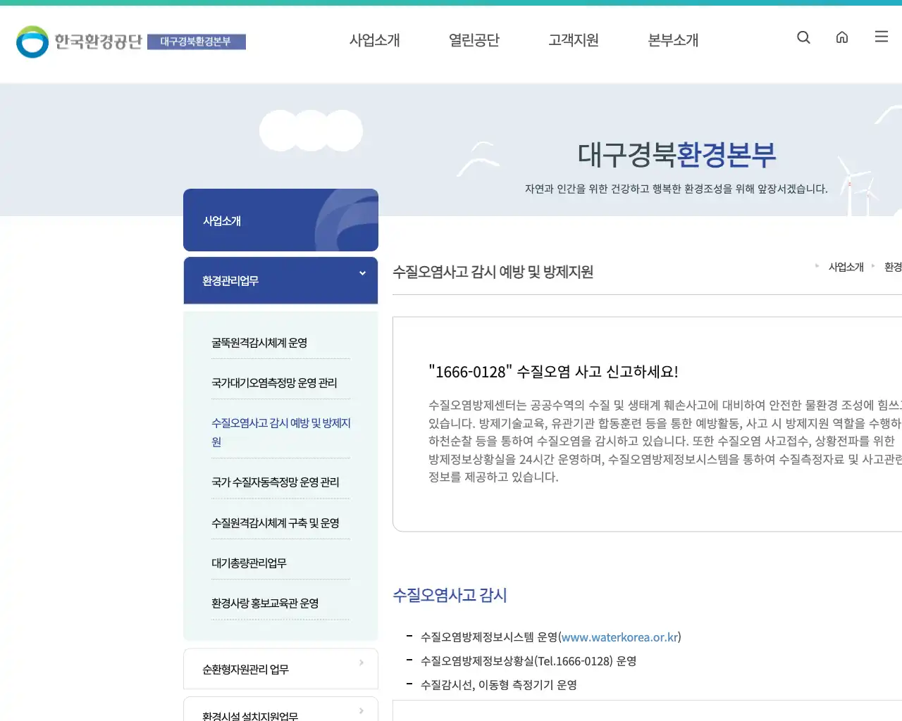The width and height of the screenshot is (902, 721).
Task: Open 국가 수질자동측정망 운영 관리 page
Action: pos(275,482)
